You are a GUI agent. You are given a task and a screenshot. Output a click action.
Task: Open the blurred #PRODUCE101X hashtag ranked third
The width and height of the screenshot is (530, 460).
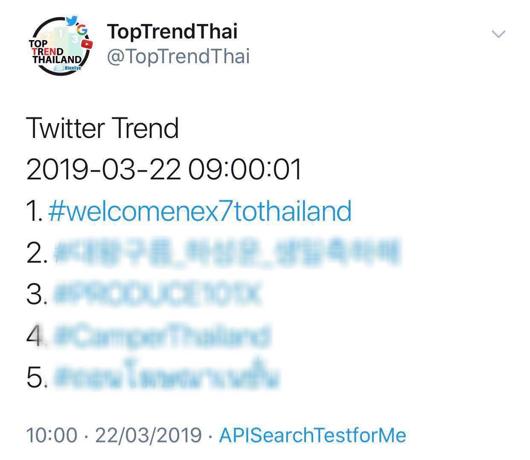[x=157, y=294]
